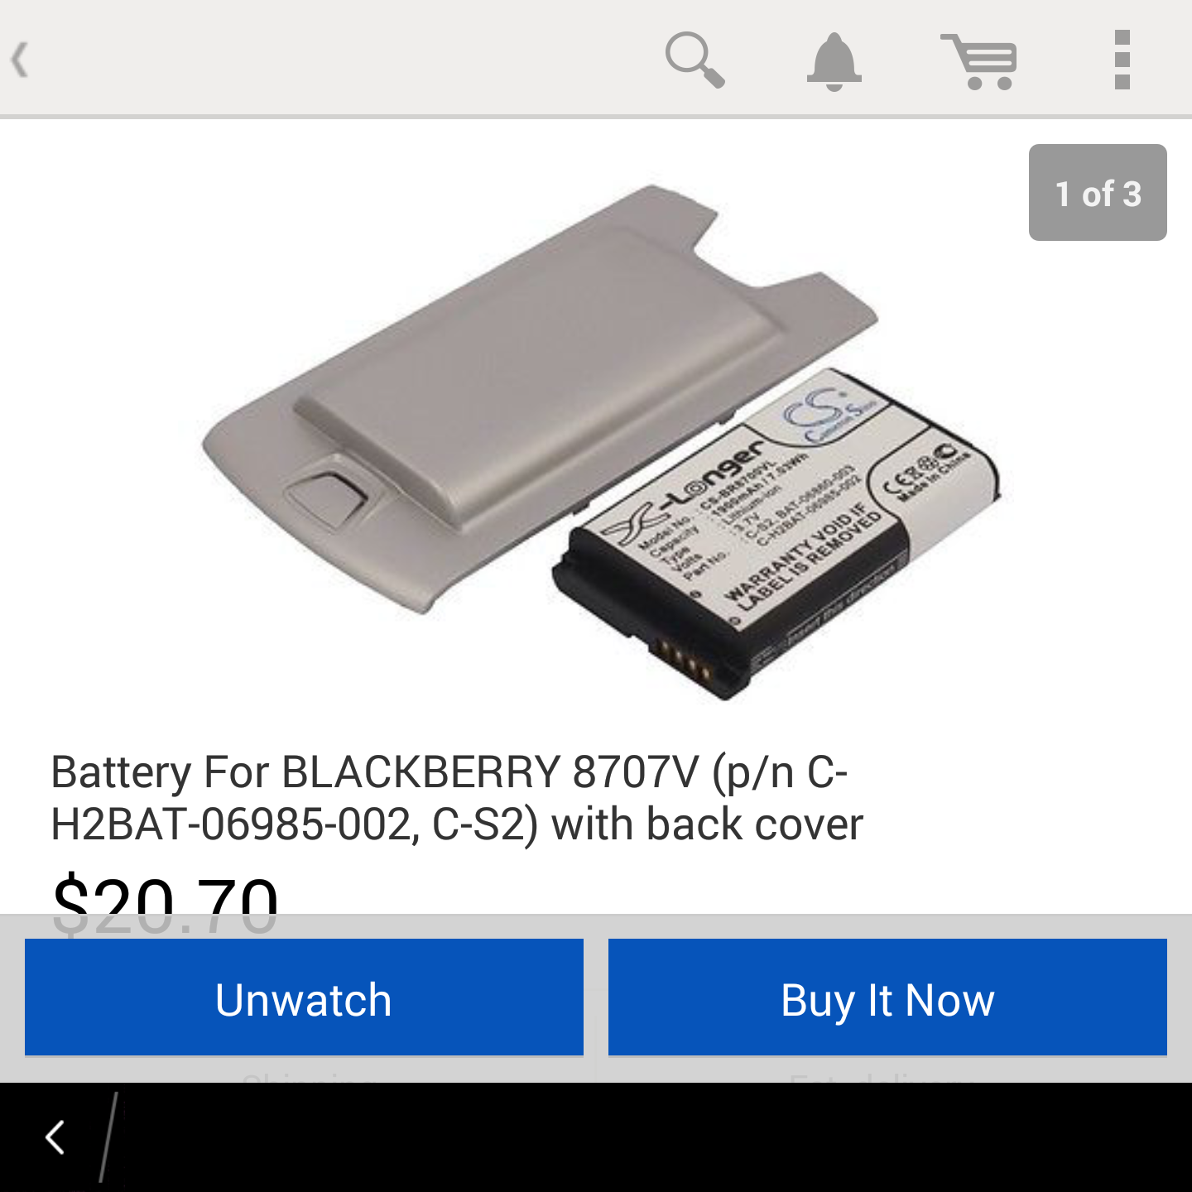The image size is (1192, 1192).
Task: Open search with the magnifier icon
Action: coord(695,60)
